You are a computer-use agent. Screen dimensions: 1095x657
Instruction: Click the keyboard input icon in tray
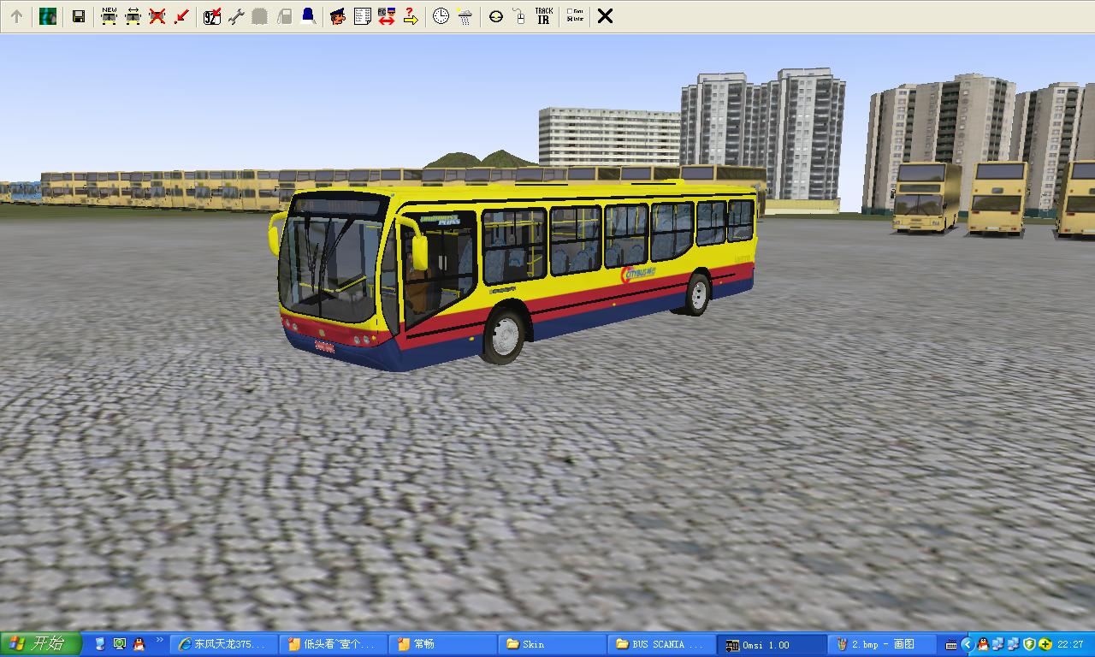951,645
